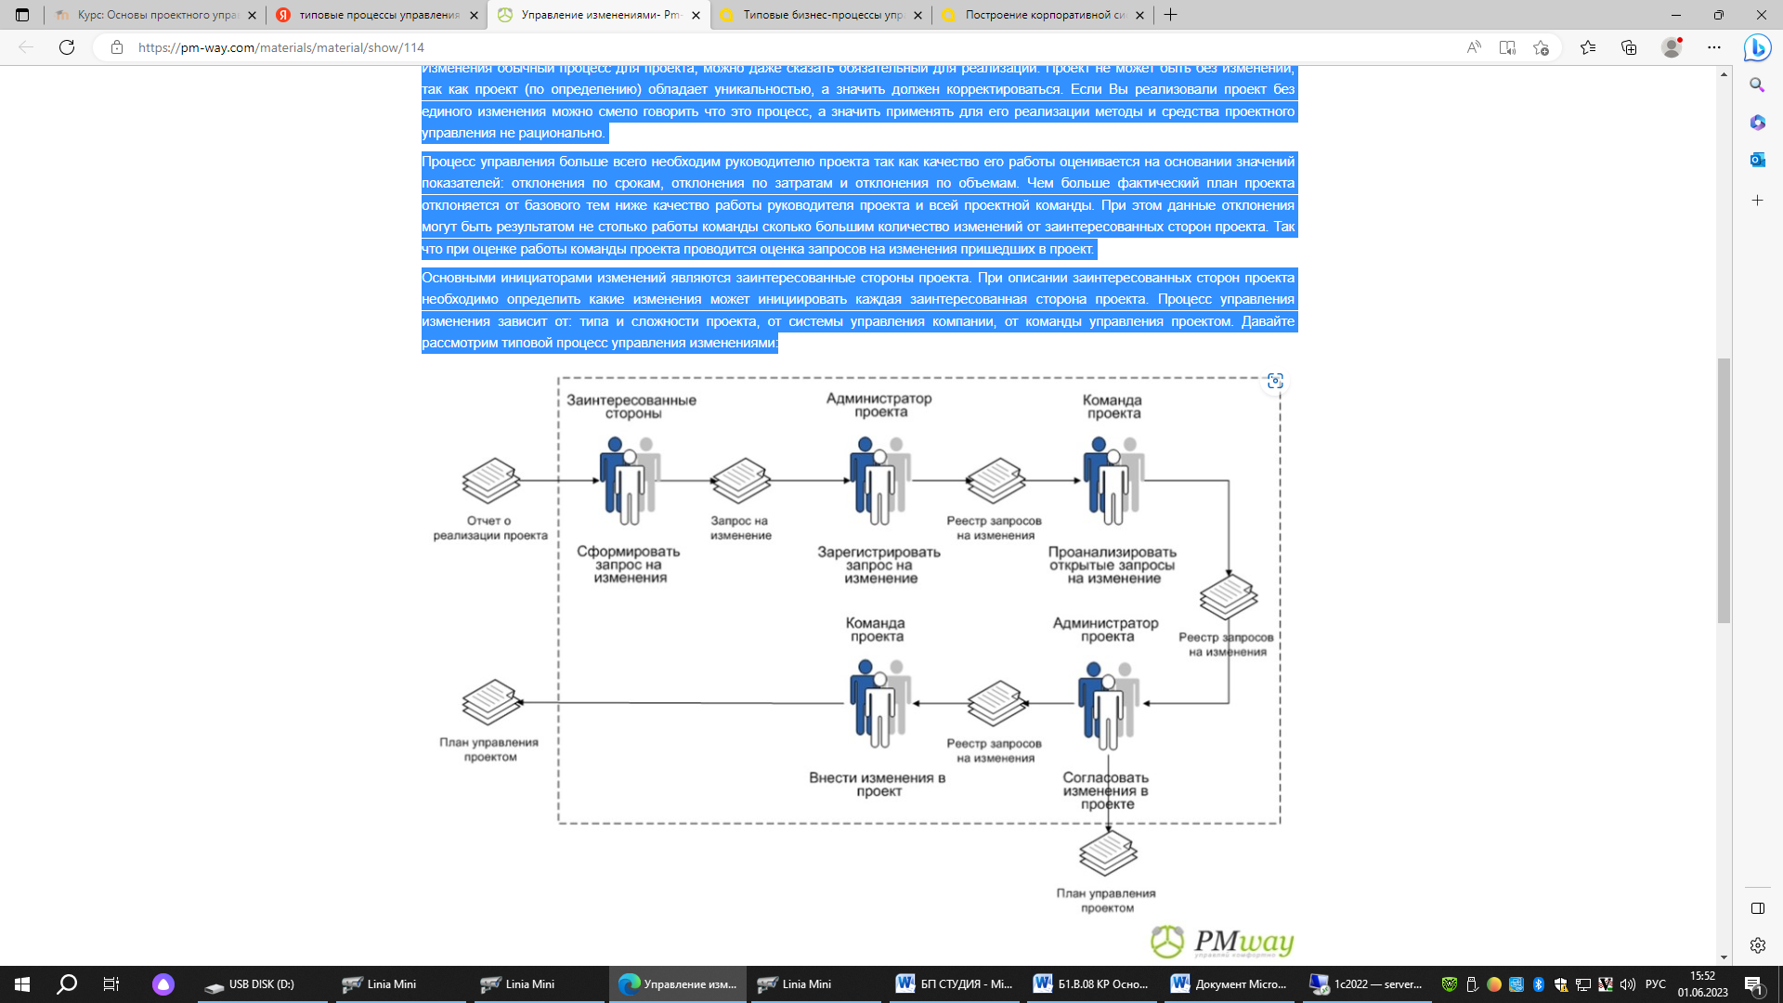Image resolution: width=1783 pixels, height=1003 pixels.
Task: Select the 'Управление изменениями- Pm' tab
Action: coord(598,15)
